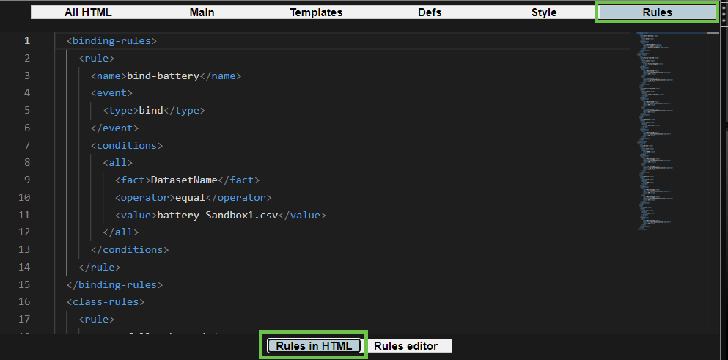Select the Templates tab
Viewport: 728px width, 360px height.
(x=316, y=12)
